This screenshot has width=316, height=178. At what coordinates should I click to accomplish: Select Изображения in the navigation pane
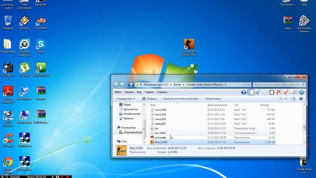[129, 114]
